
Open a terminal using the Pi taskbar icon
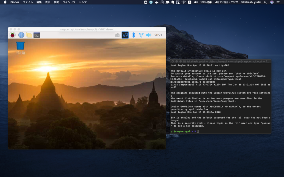(x=36, y=35)
